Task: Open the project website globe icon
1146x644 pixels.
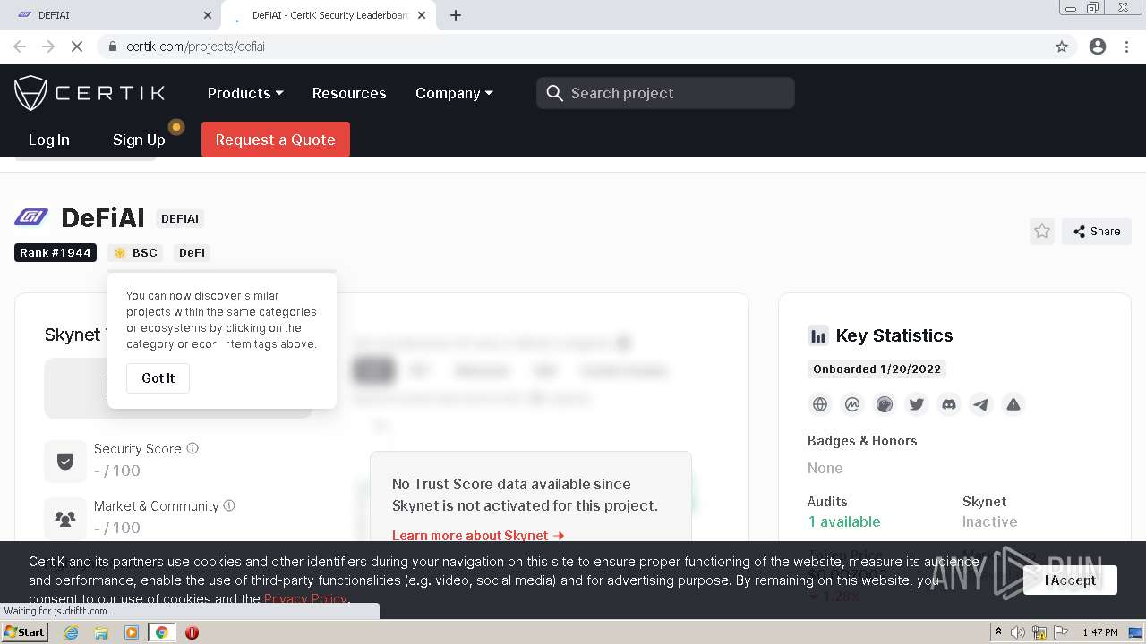Action: (x=820, y=404)
